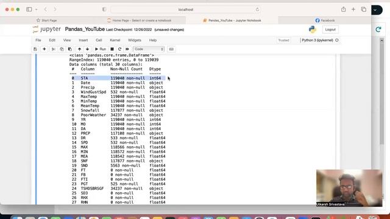The image size is (390, 219).
Task: Click the Python 3 (ipykernel) kernel name
Action: pos(317,40)
